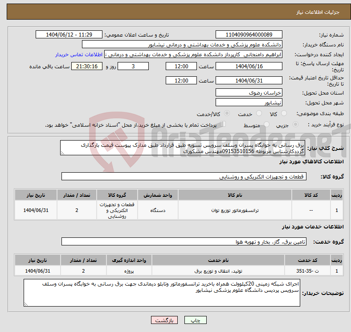The image size is (351, 332).
Task: Click the services table date cell 1404/06/31
Action: click(37, 271)
